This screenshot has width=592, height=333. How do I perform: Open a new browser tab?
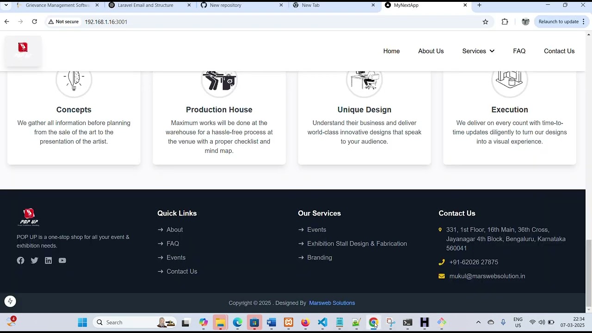coord(479,5)
